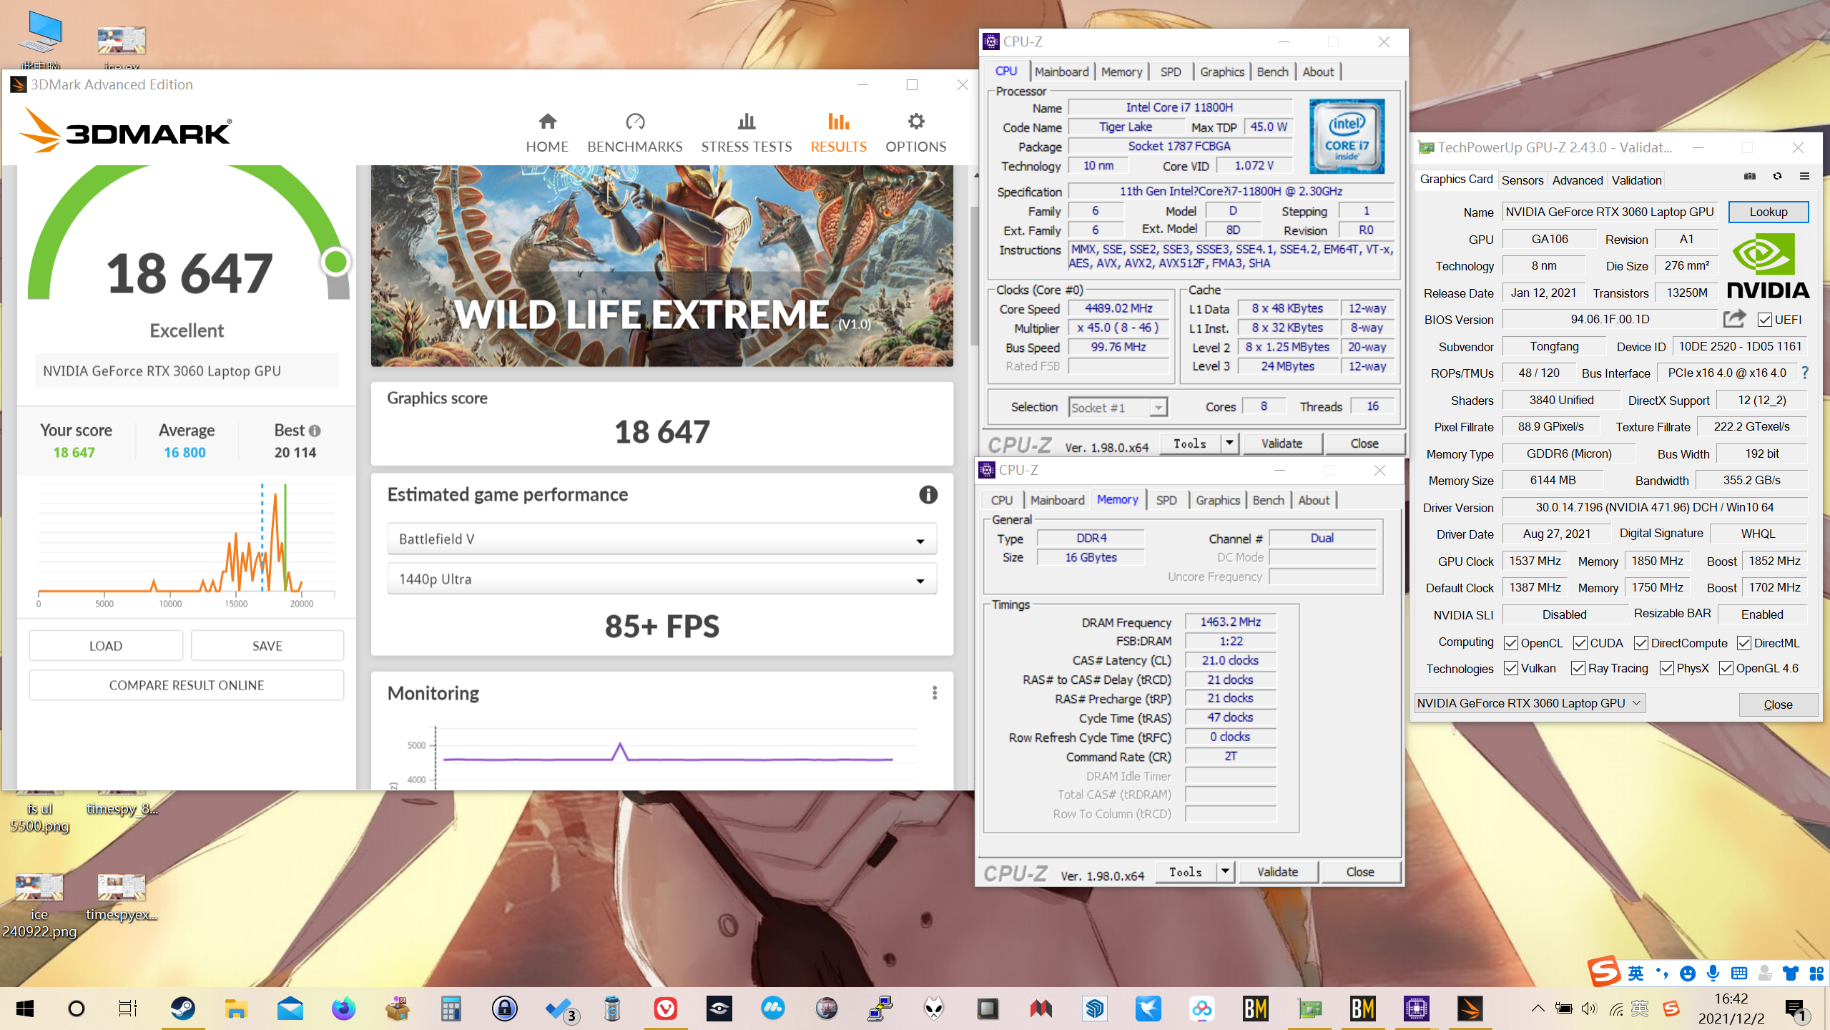Switch to Sensors tab in GPU-Z
Viewport: 1830px width, 1030px height.
[x=1522, y=180]
